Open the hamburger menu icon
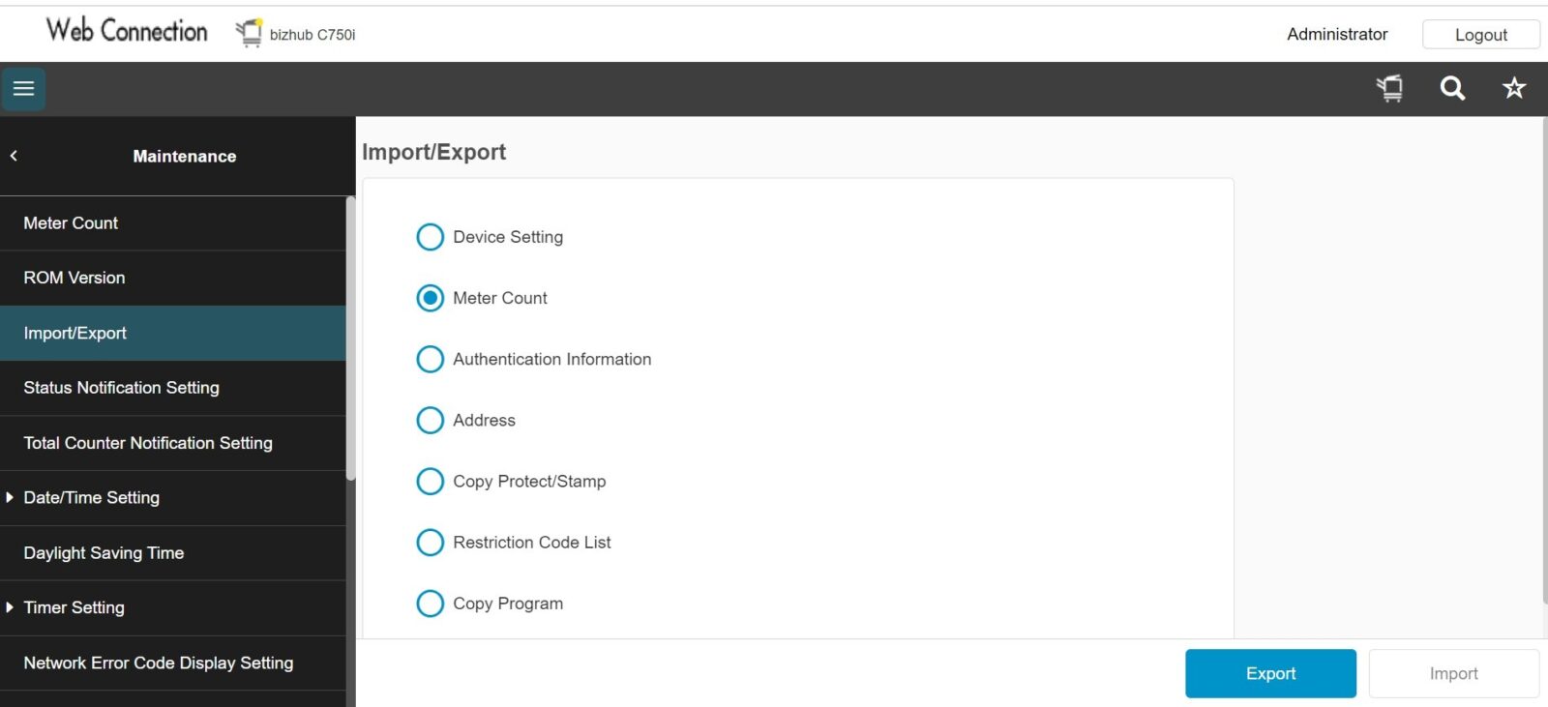1548x707 pixels. click(23, 89)
